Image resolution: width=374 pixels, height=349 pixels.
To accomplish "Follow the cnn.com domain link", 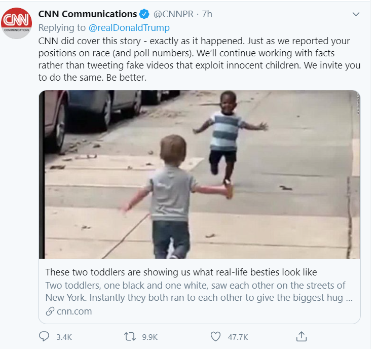I will (74, 311).
